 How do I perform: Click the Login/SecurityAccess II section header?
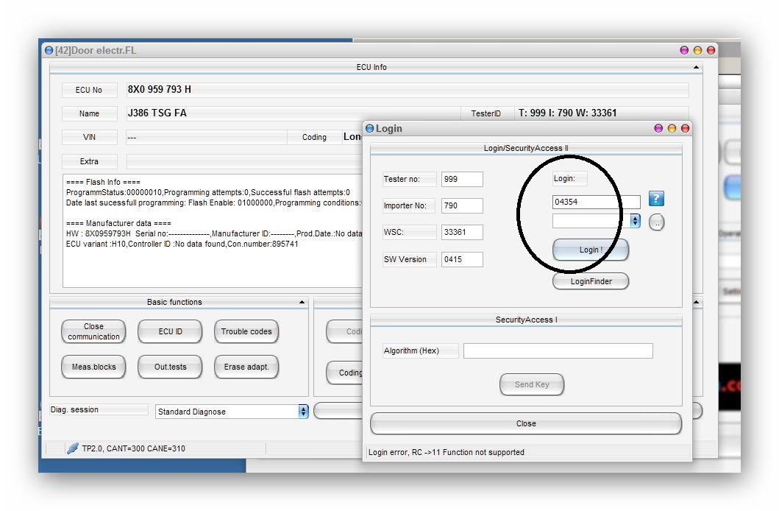(x=526, y=148)
